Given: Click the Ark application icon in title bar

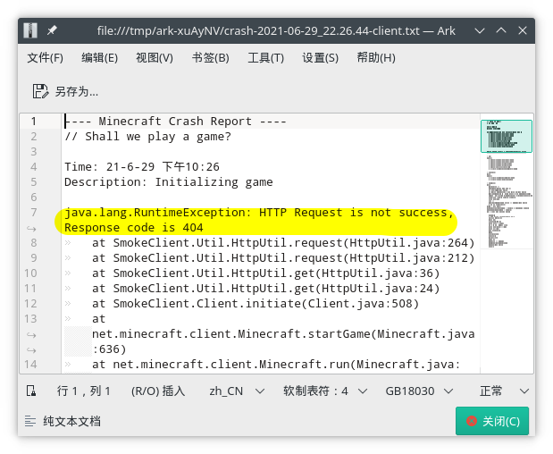Looking at the screenshot, I should tap(32, 30).
